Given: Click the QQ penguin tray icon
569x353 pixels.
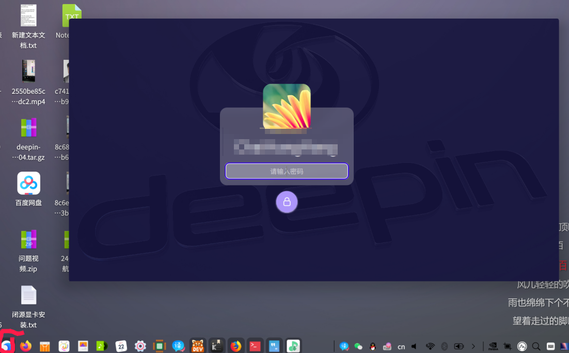Looking at the screenshot, I should pos(373,346).
